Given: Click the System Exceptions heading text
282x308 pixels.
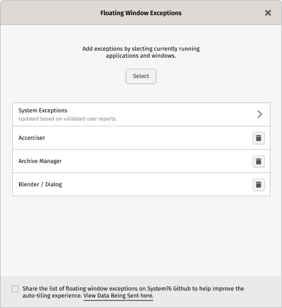Looking at the screenshot, I should click(x=43, y=111).
